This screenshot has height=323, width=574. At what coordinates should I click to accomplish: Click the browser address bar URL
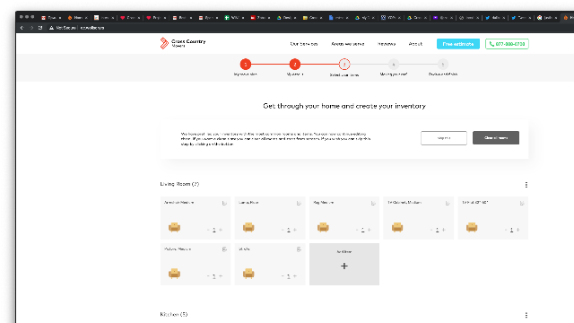click(92, 28)
